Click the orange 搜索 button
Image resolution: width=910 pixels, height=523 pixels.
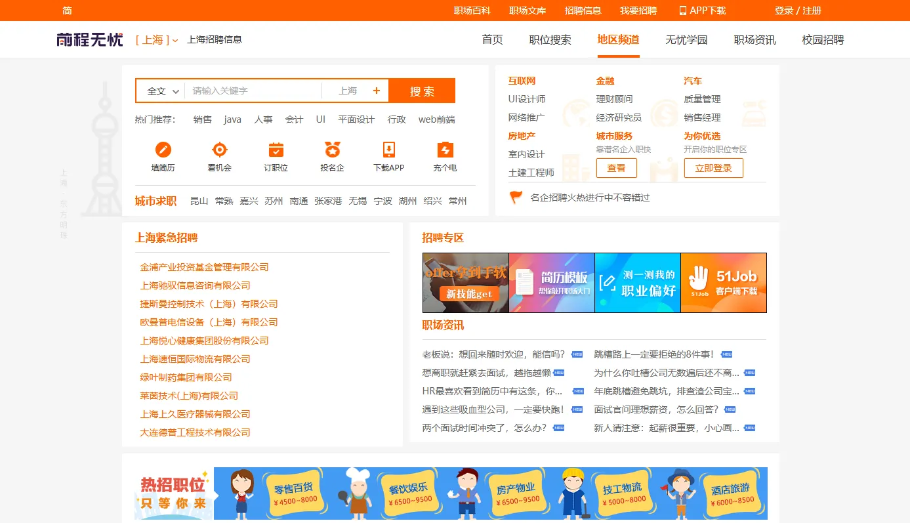[x=422, y=91]
